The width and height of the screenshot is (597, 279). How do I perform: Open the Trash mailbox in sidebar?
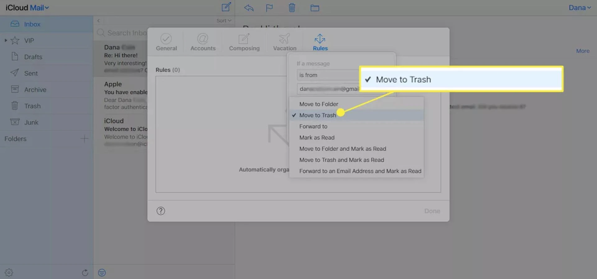(x=46, y=106)
